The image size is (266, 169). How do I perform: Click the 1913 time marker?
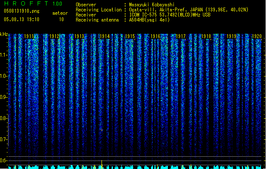80,36
